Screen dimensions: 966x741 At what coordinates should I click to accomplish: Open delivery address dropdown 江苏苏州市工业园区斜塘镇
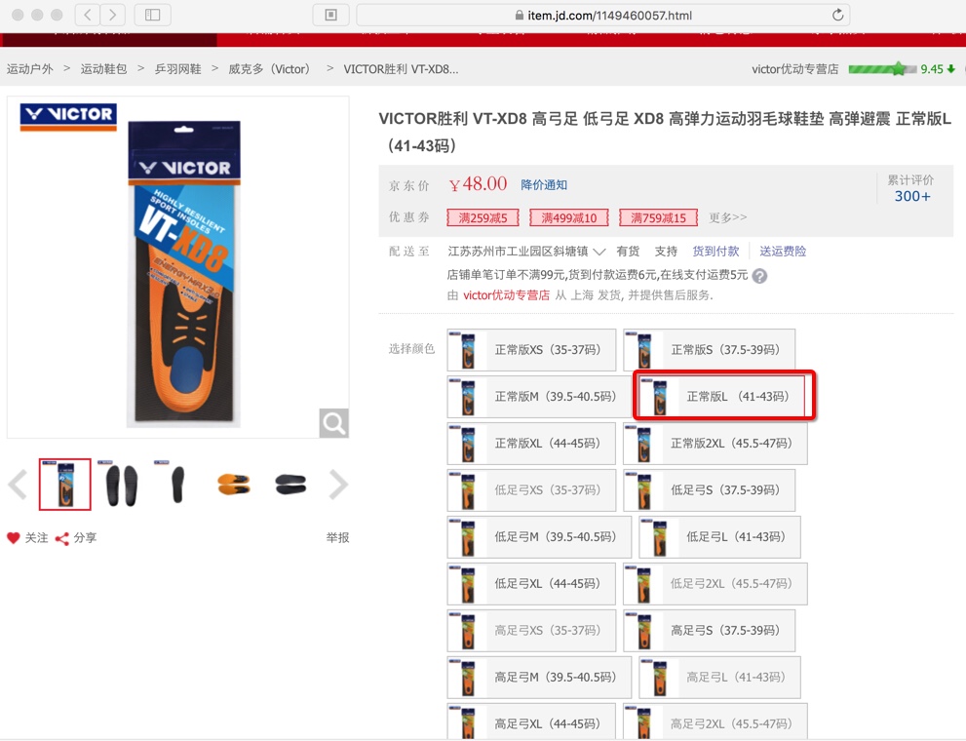click(526, 252)
